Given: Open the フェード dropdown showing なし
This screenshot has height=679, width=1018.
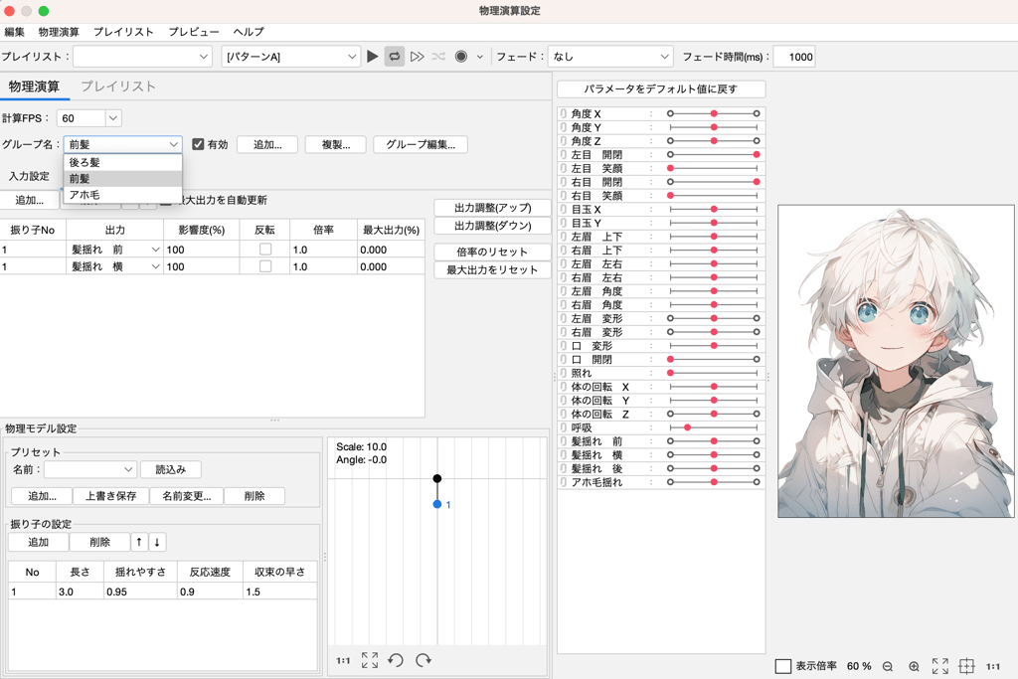Looking at the screenshot, I should coord(610,56).
